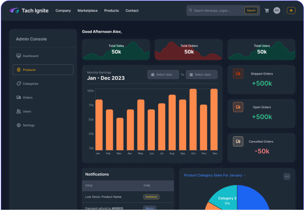This screenshot has width=305, height=211.
Task: Click the TITLE column header
Action: [x=89, y=186]
